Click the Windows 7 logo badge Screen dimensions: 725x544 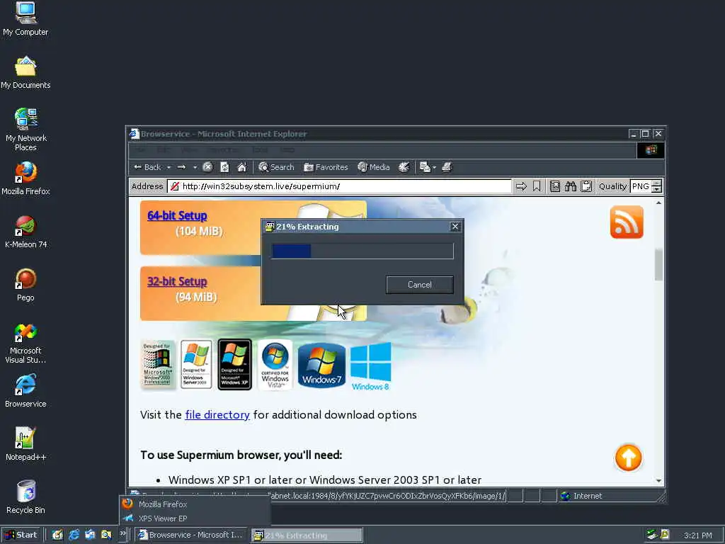[321, 365]
